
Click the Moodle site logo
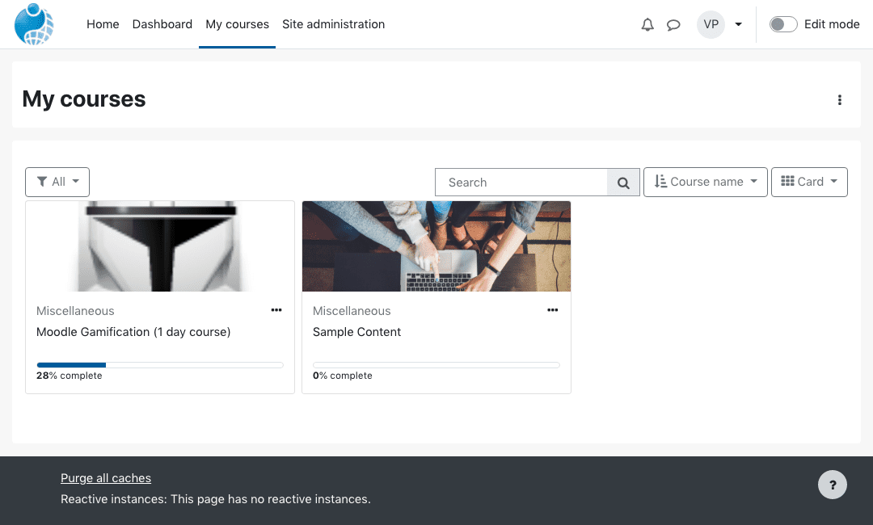34,24
